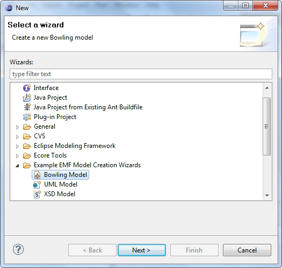Expand the Ecore Tools folder
282x268 pixels.
click(x=17, y=156)
